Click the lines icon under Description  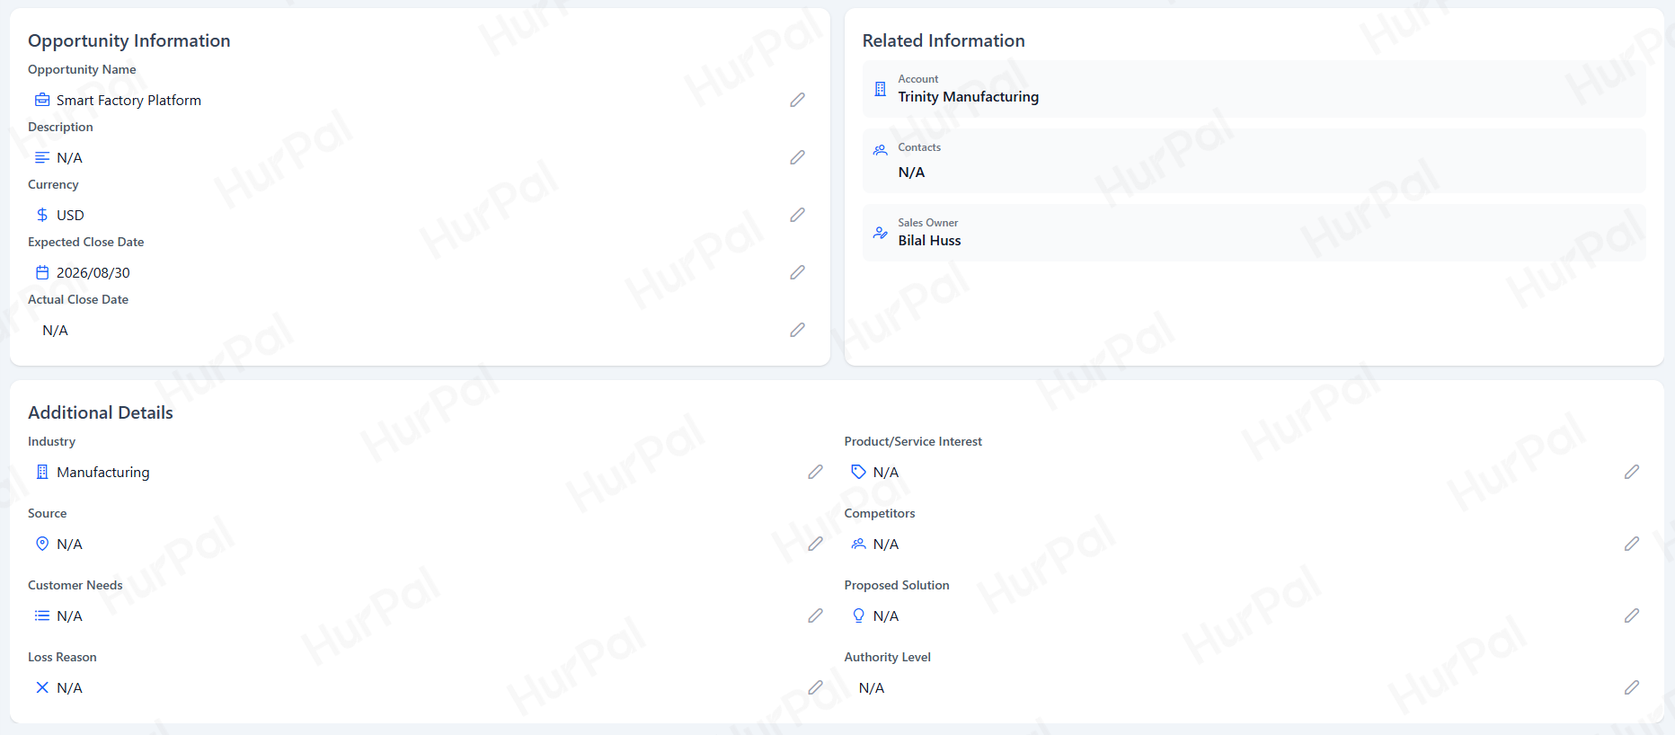(x=42, y=157)
